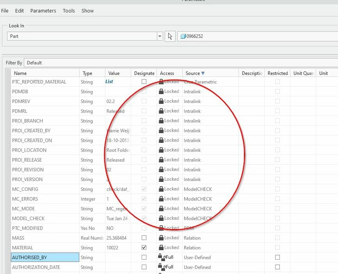Click the lock icon for PROI_CREATED_BY
The height and width of the screenshot is (274, 338).
[x=161, y=130]
